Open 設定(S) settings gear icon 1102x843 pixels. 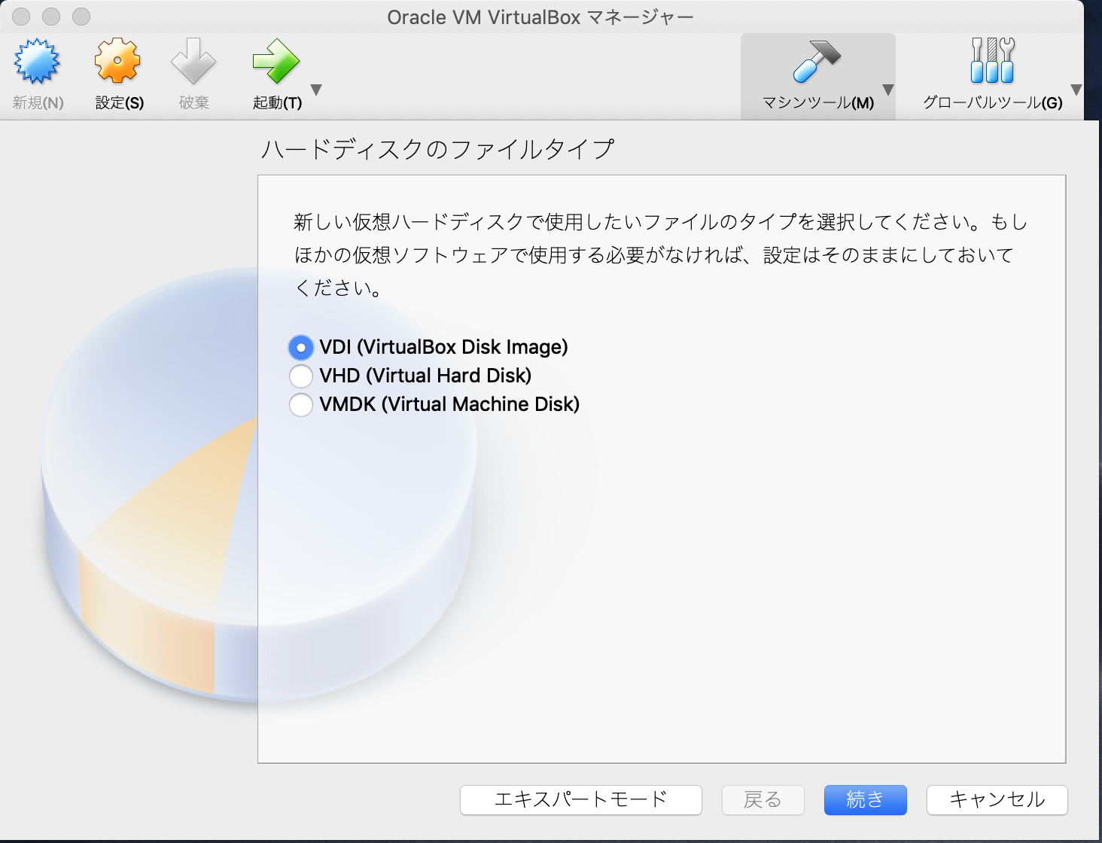point(118,62)
